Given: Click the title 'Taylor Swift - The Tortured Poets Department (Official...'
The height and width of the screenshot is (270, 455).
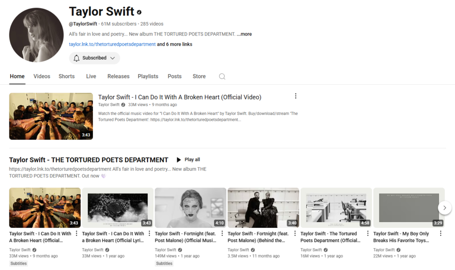Looking at the screenshot, I should tap(331, 237).
